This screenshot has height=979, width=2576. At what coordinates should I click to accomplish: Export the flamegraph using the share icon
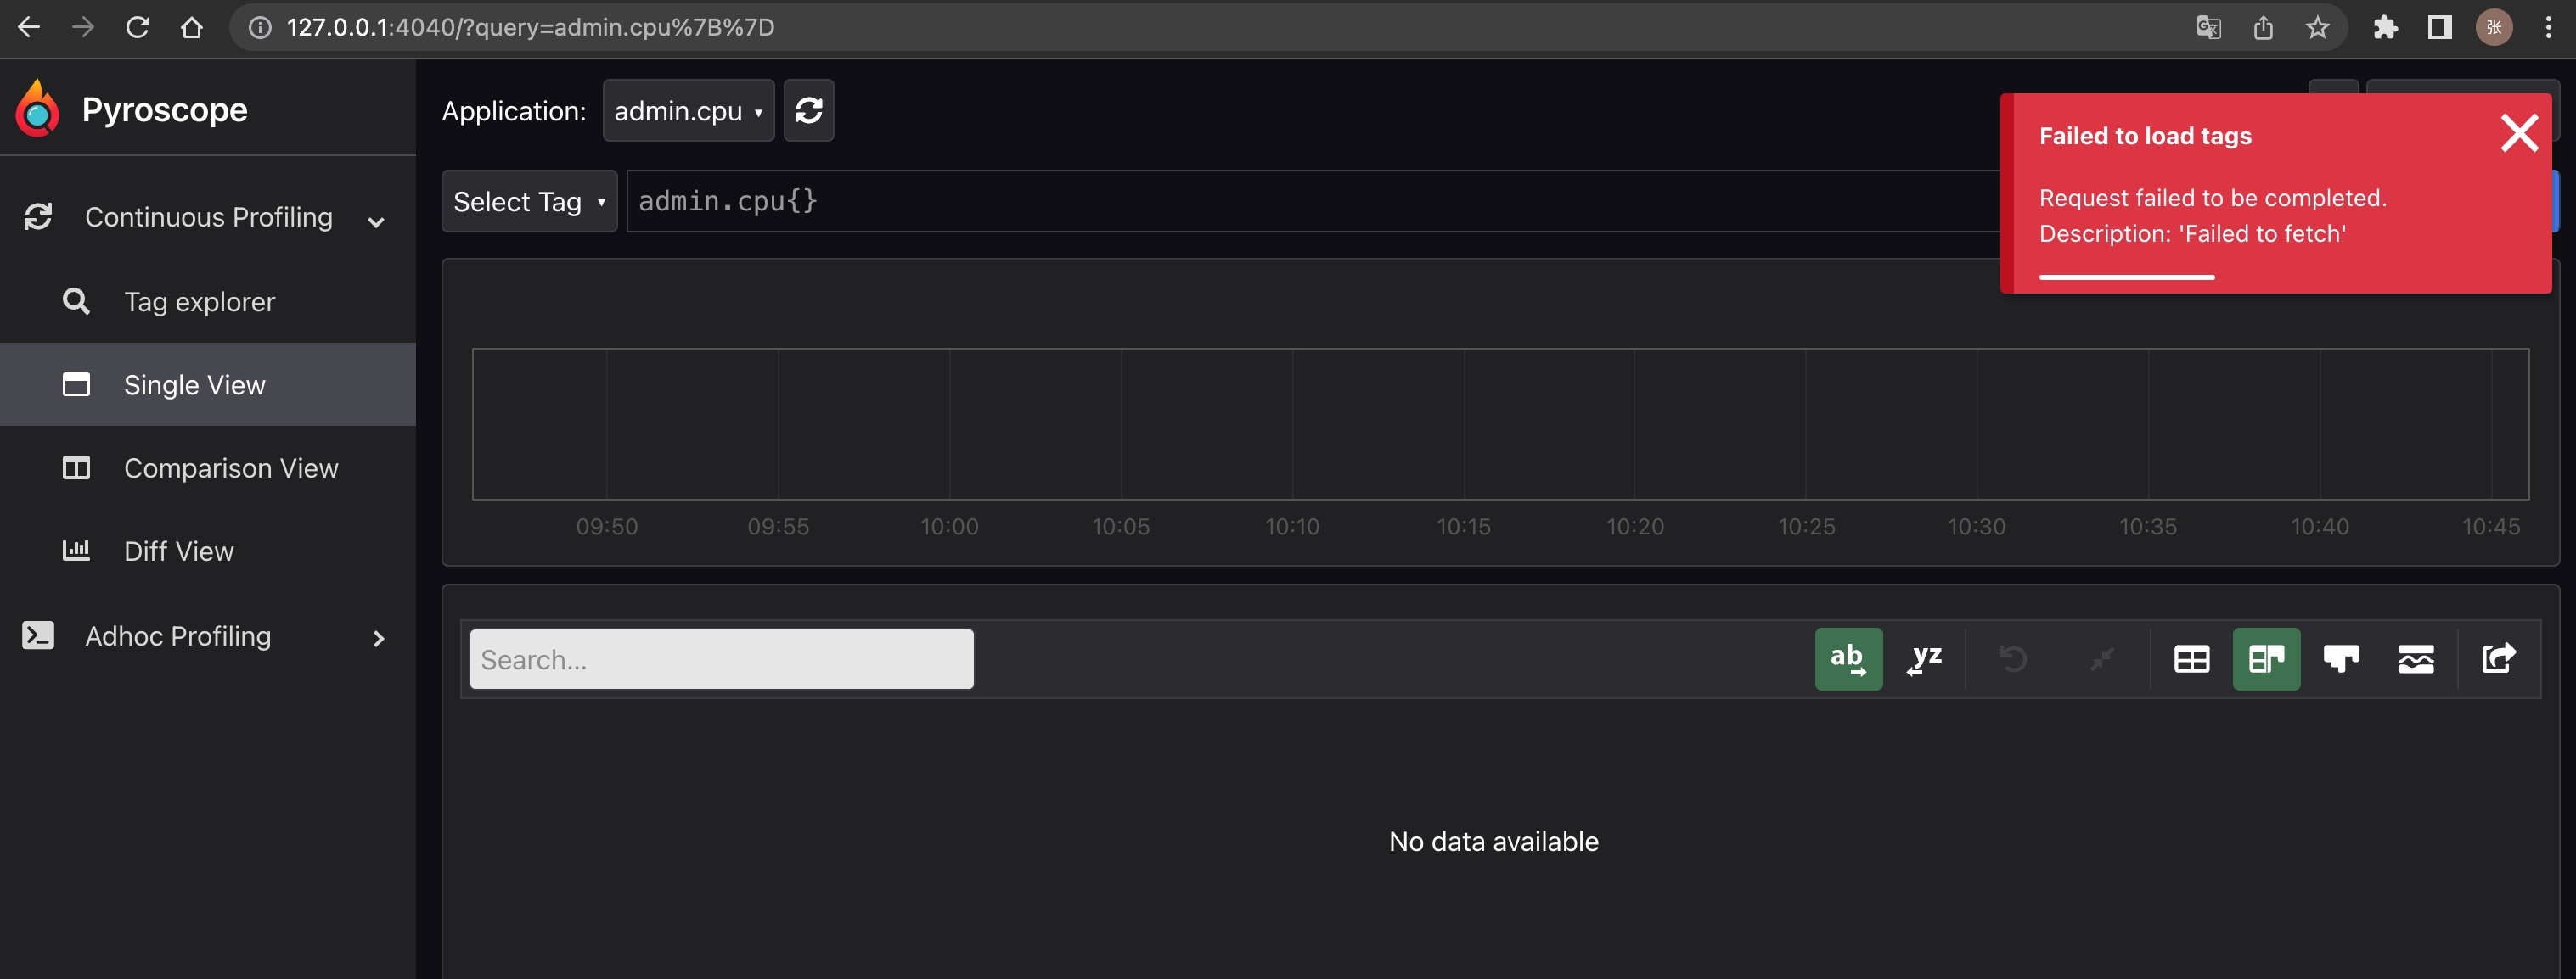pyautogui.click(x=2497, y=659)
